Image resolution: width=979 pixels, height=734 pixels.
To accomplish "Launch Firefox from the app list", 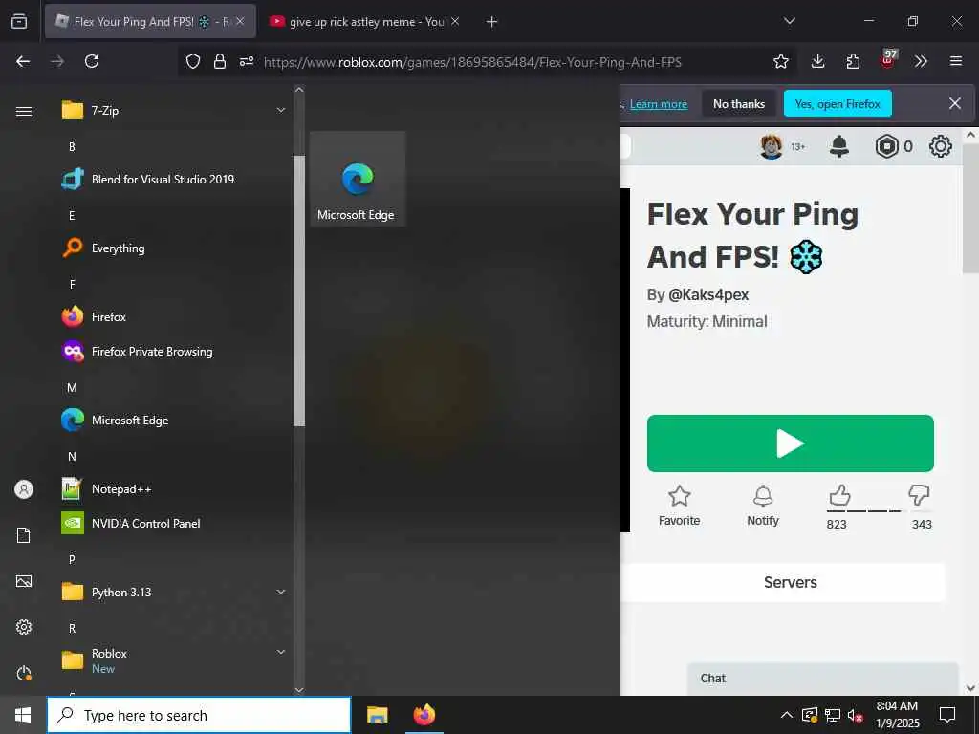I will [173, 317].
